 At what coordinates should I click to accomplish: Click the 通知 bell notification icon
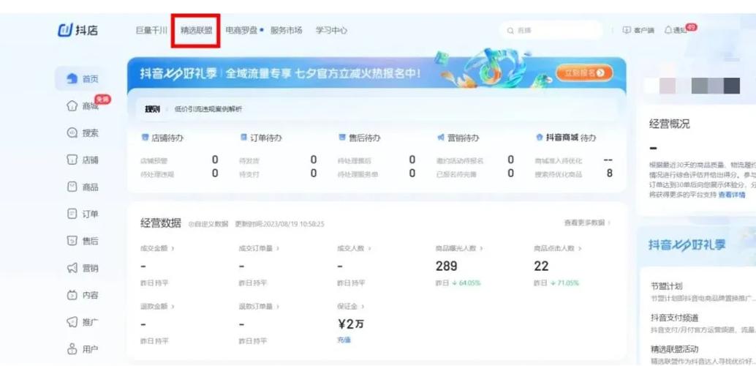coord(668,30)
